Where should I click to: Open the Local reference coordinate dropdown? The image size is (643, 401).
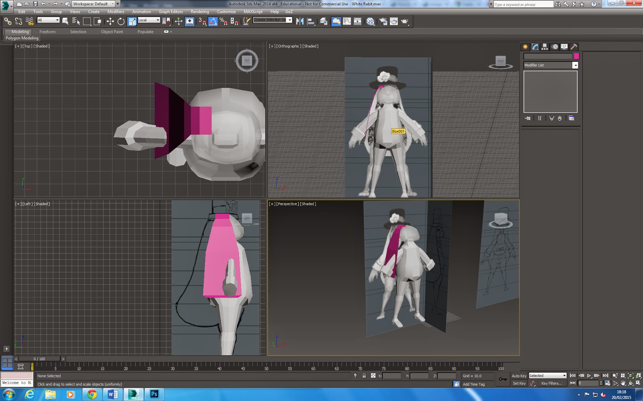pyautogui.click(x=149, y=20)
